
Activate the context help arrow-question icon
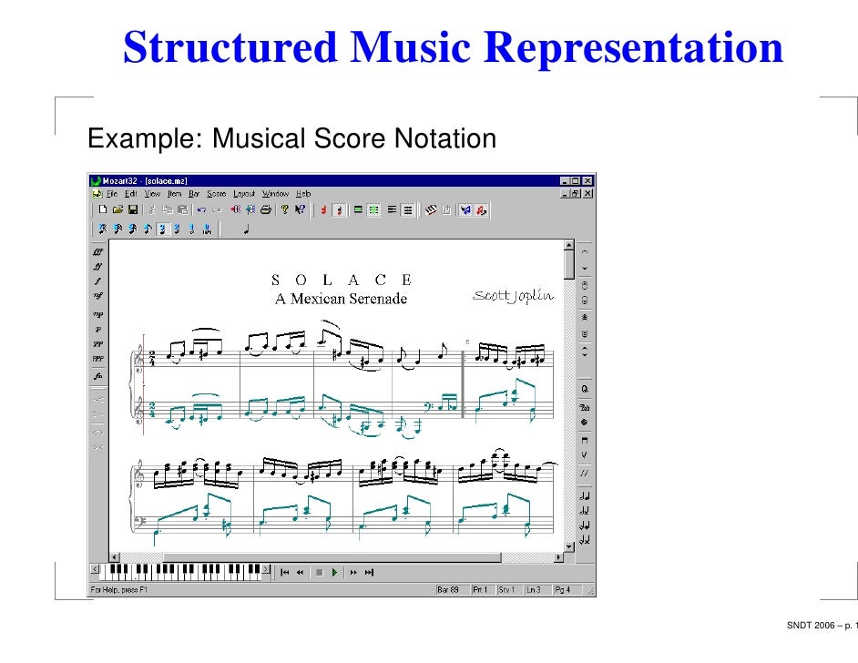300,209
